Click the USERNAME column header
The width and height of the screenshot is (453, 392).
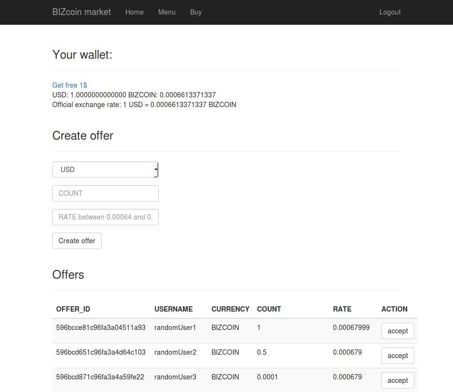click(173, 309)
